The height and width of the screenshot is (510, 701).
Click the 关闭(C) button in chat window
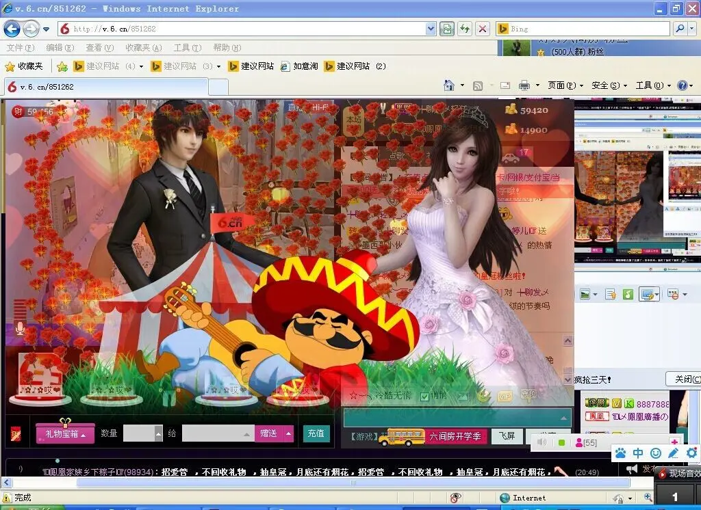684,379
